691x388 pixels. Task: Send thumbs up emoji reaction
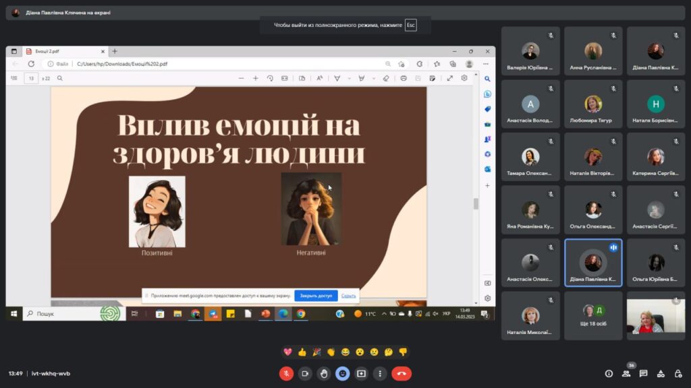[x=302, y=352]
